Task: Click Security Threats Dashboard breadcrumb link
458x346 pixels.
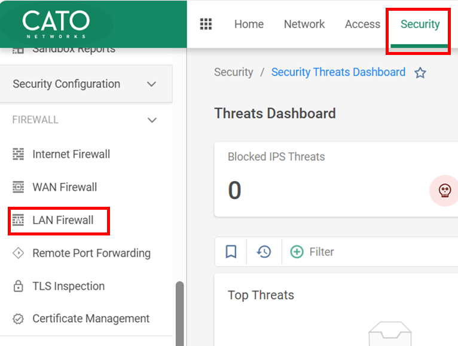Action: (338, 72)
